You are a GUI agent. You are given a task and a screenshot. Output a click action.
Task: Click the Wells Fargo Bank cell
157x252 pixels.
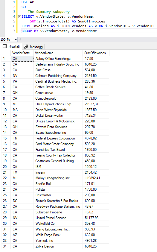[x=58, y=235]
